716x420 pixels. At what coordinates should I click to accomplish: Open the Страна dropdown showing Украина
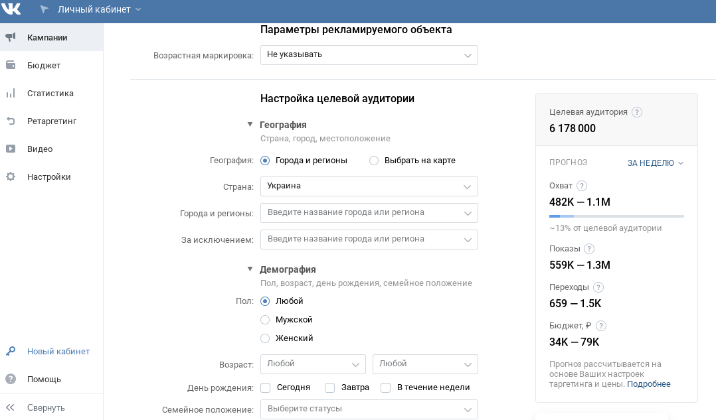tap(369, 186)
